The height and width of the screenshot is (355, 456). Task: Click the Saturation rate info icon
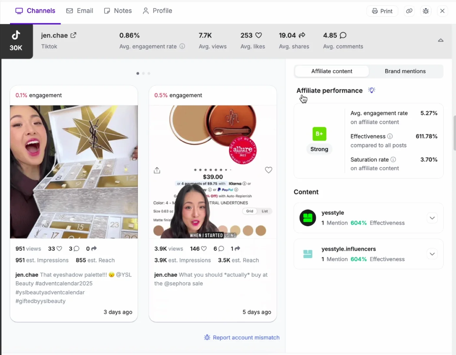[393, 159]
